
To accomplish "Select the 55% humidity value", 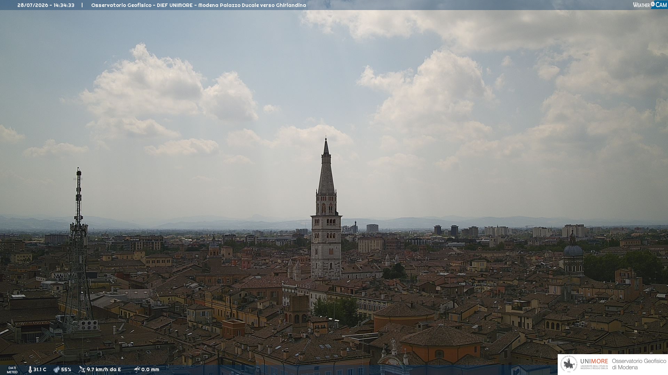I will coord(66,369).
